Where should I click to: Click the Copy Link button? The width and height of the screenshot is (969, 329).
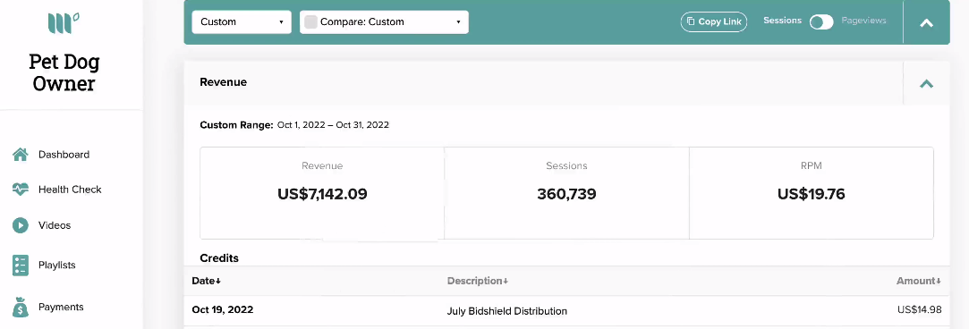(x=714, y=21)
